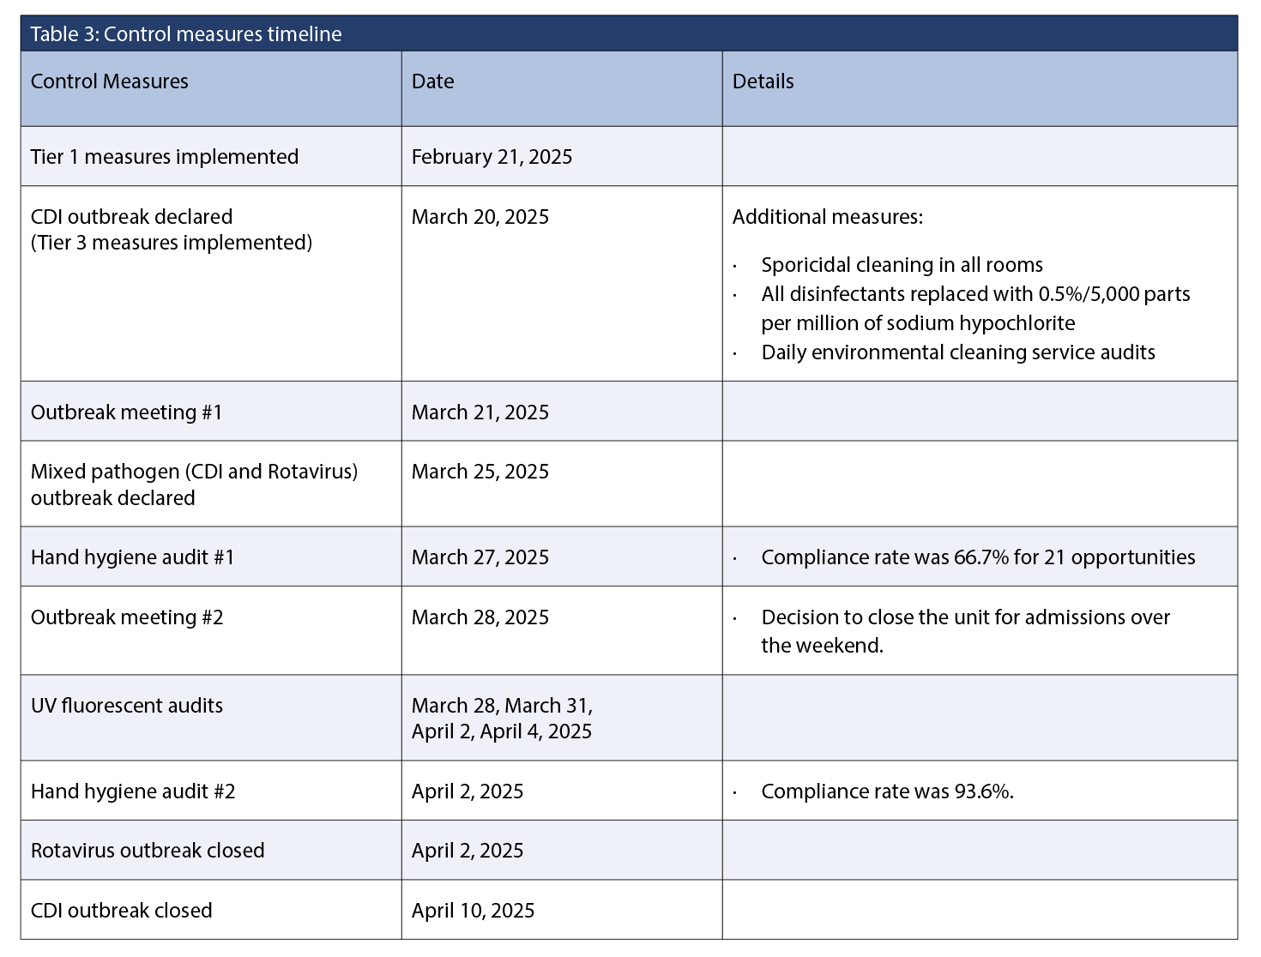
Task: Select the 'April 10, 2025' date cell
Action: point(473,911)
